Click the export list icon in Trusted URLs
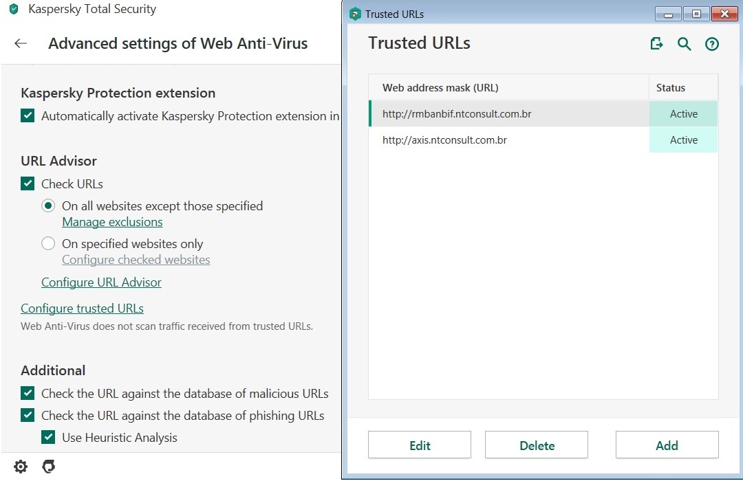 point(657,44)
